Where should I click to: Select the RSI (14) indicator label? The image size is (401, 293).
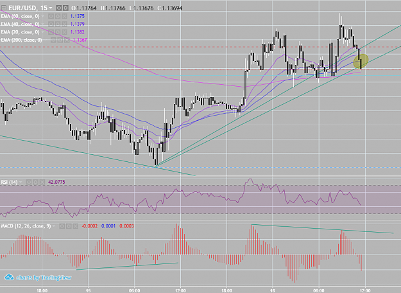[9, 182]
